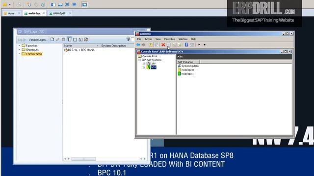The width and height of the screenshot is (314, 176).
Task: Click the Delete trash icon in SAP Logon
Action: [63, 40]
